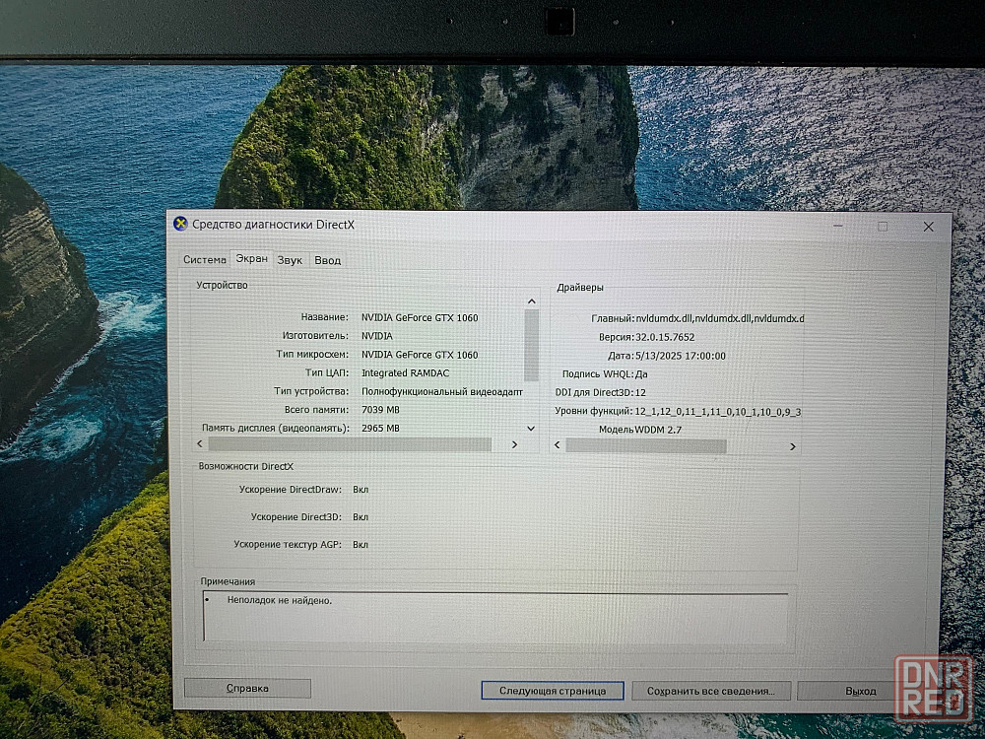Click the driver date 5/13/2025 17:00:00

pos(681,356)
